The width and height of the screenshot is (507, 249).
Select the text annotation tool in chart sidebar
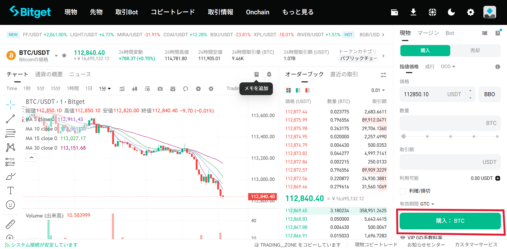(10, 190)
